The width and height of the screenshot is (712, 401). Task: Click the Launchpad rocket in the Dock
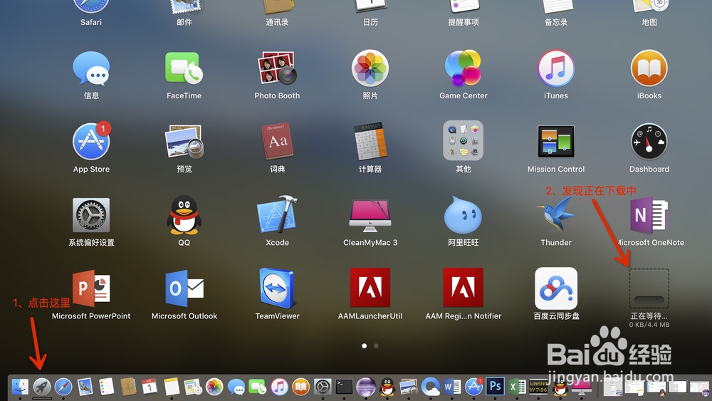(x=42, y=387)
